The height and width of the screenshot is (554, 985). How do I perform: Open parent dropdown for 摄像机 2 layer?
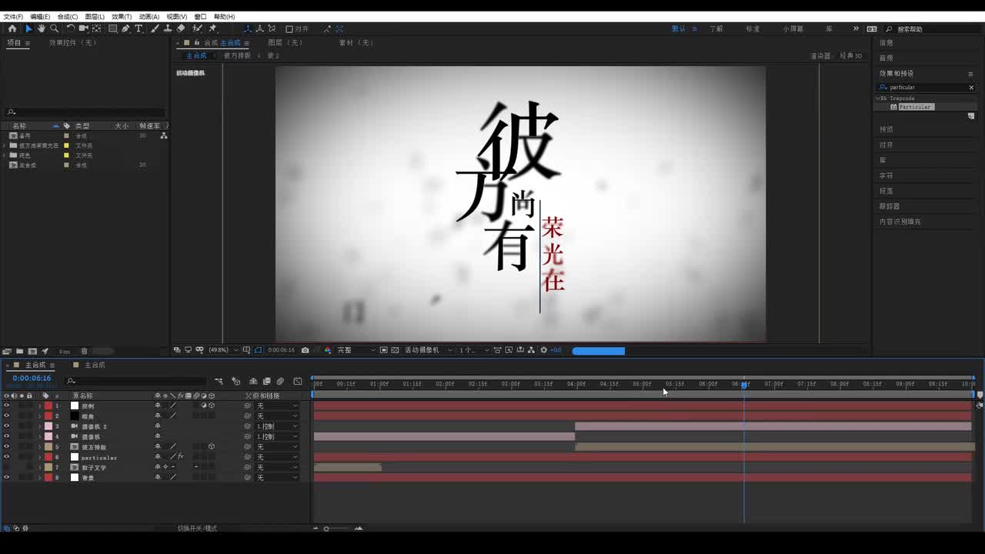277,426
